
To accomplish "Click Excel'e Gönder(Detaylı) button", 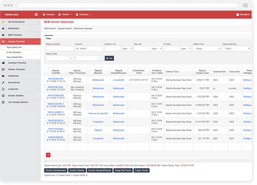I will 100,171.
